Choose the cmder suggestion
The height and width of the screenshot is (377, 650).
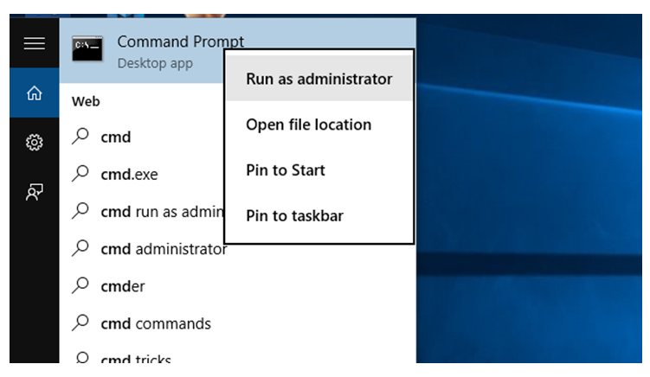[123, 286]
